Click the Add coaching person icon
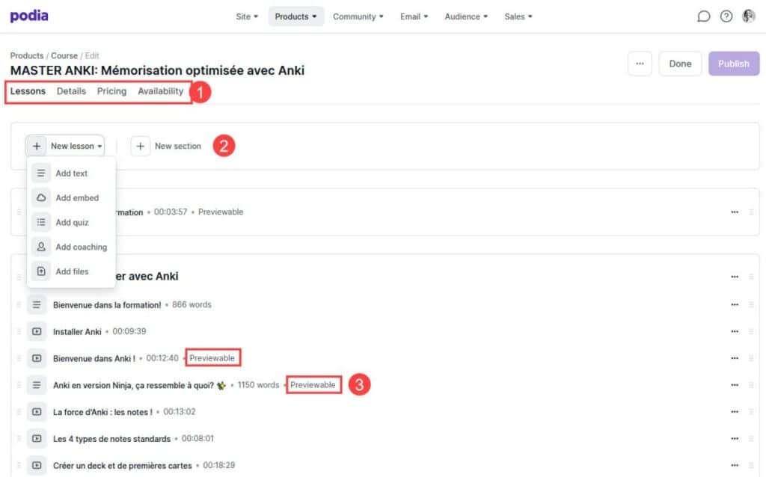Image resolution: width=766 pixels, height=477 pixels. (x=41, y=247)
